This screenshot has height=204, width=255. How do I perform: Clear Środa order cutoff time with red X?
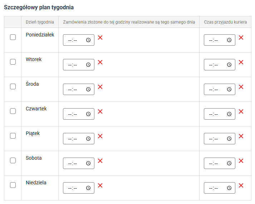coord(100,87)
